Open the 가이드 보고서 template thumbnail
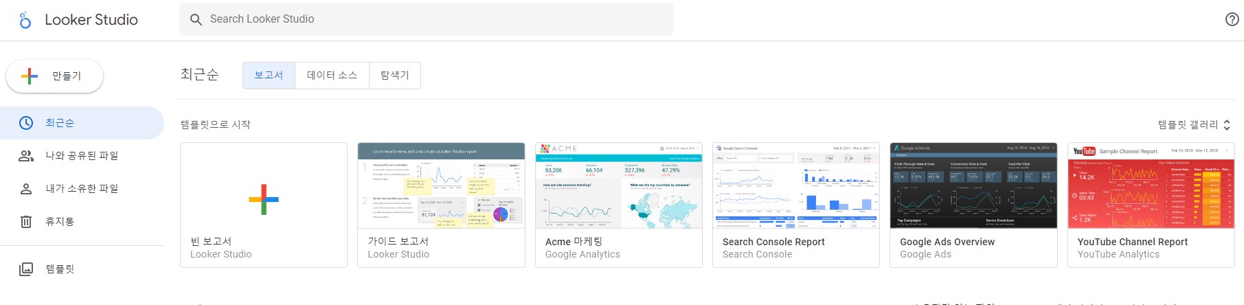 (441, 185)
